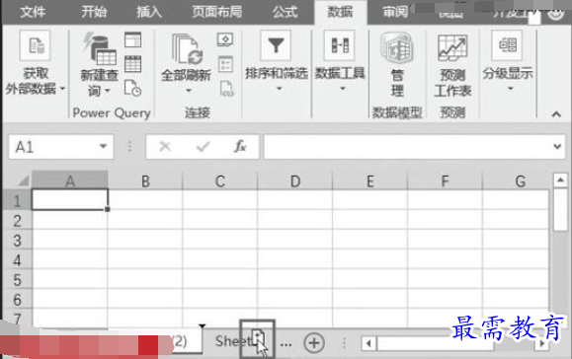Click the Select All corner triangle

coord(23,180)
